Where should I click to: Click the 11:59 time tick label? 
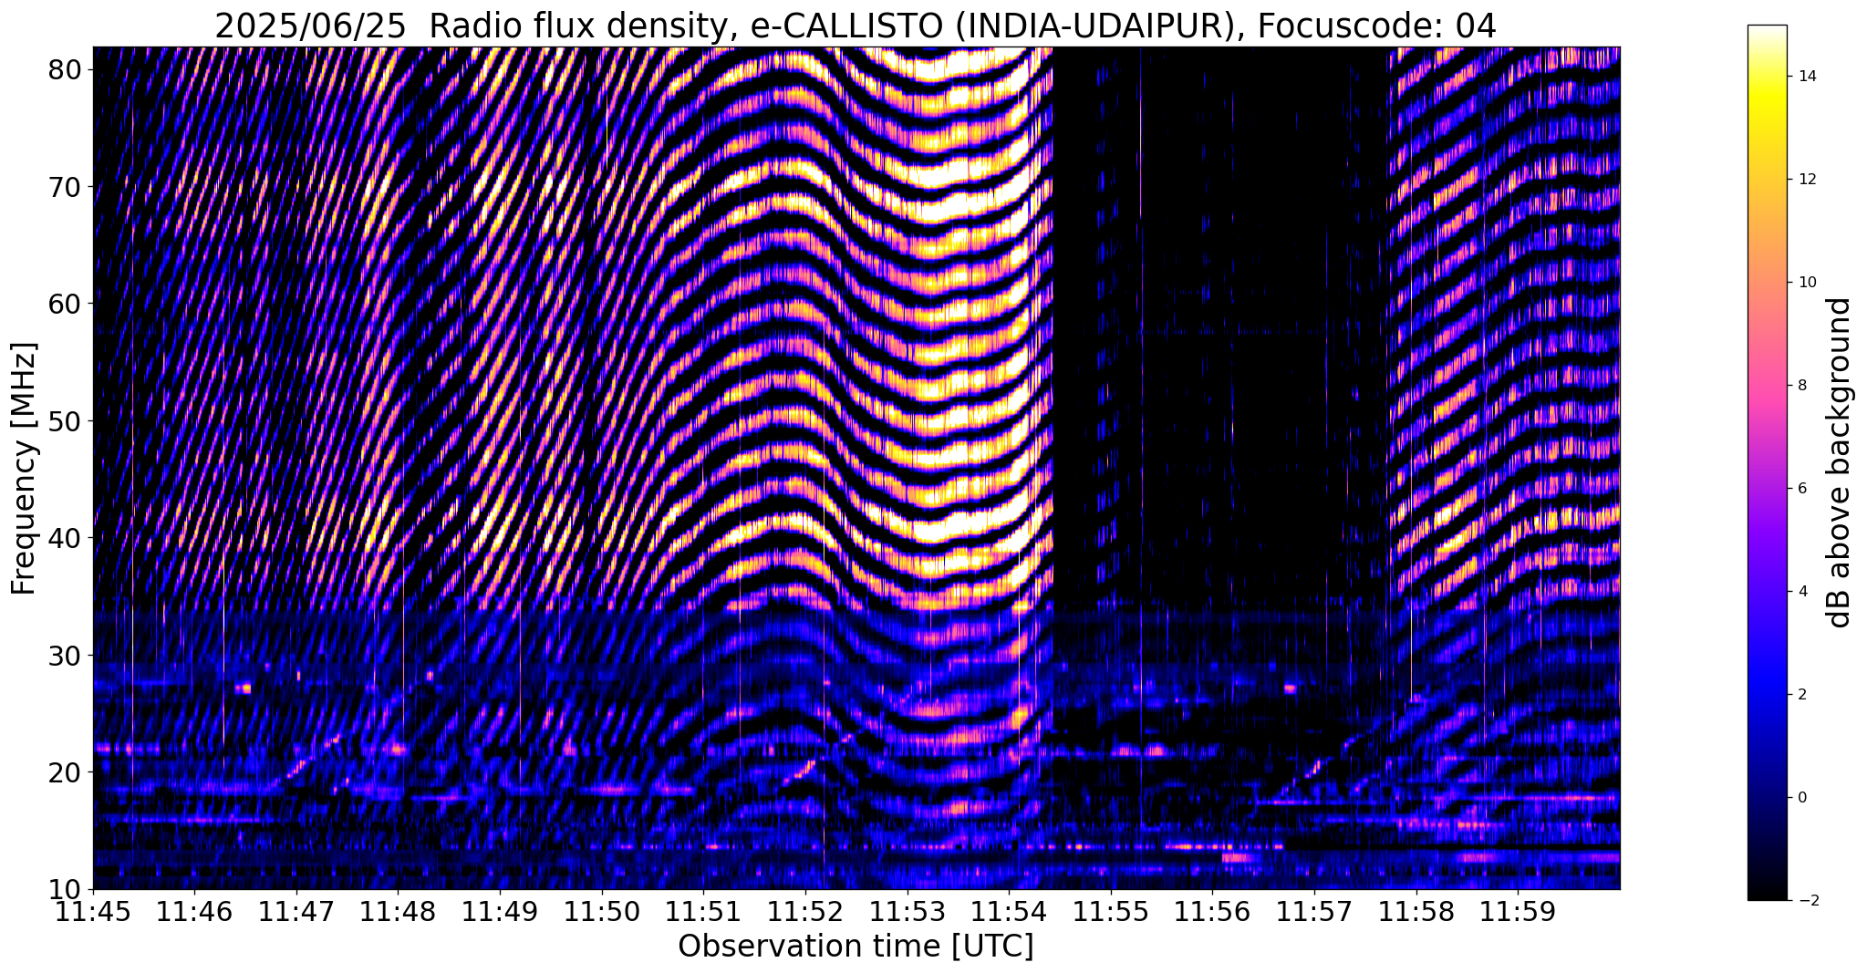pyautogui.click(x=1518, y=912)
